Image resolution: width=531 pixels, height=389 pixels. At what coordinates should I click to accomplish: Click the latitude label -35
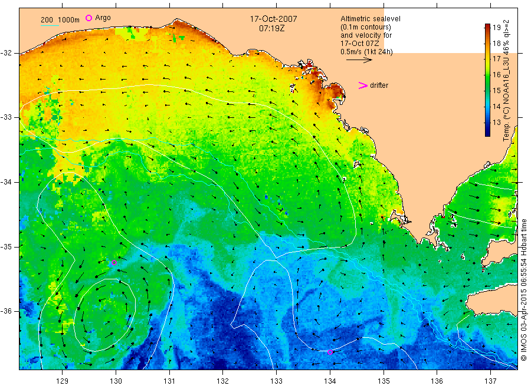coord(6,247)
